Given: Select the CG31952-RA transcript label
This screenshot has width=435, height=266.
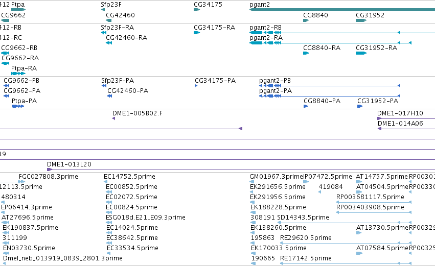Looking at the screenshot, I should pyautogui.click(x=376, y=47).
